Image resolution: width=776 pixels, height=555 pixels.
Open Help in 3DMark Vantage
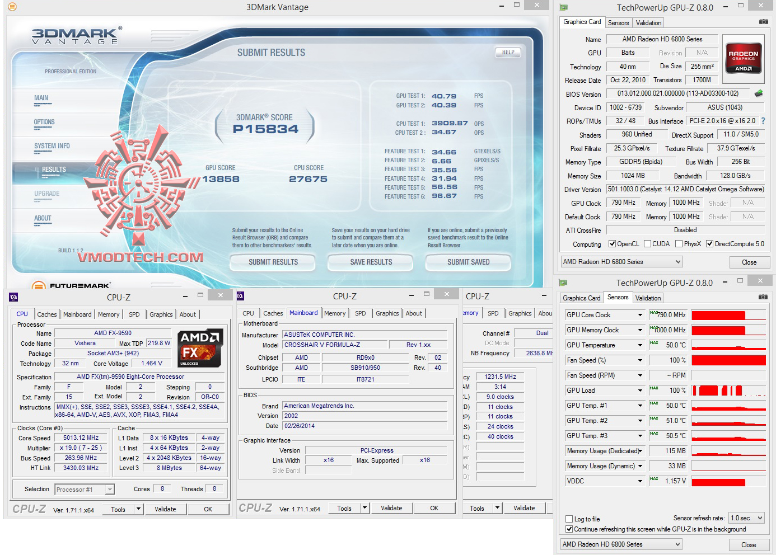click(x=508, y=52)
